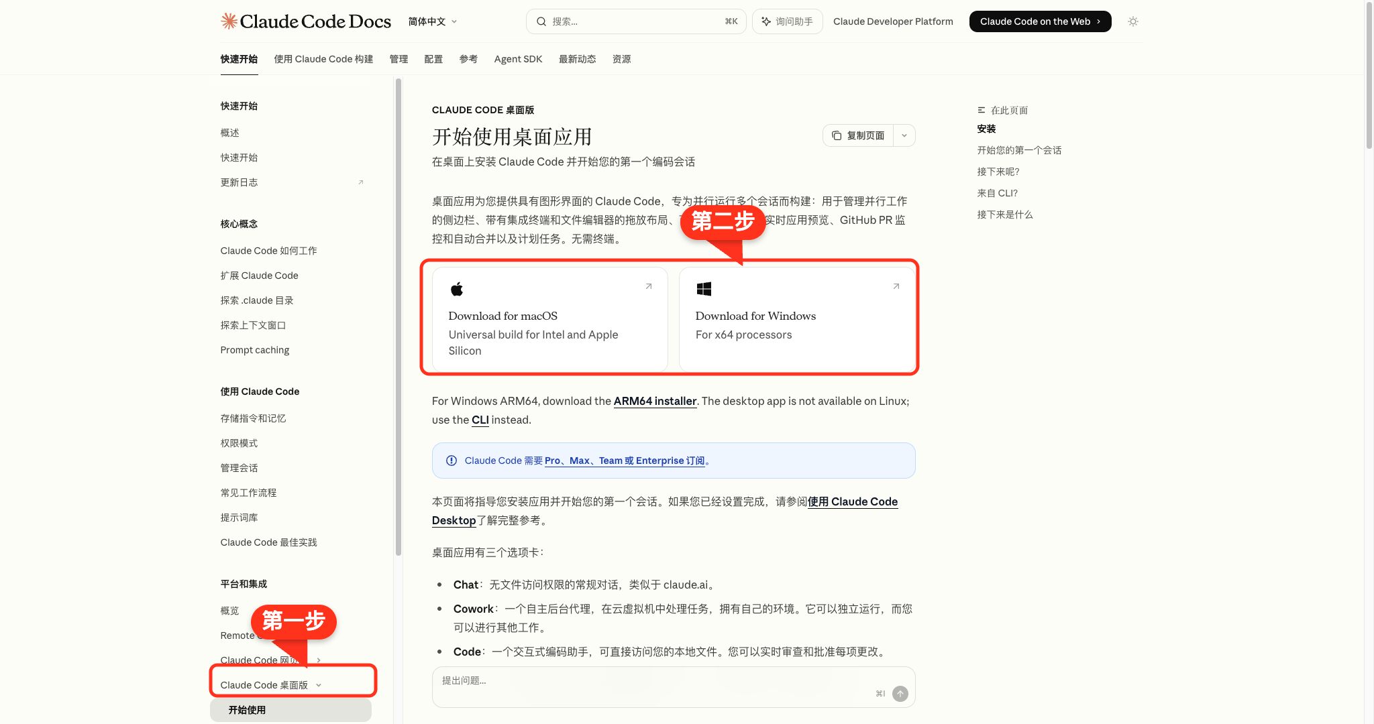Image resolution: width=1374 pixels, height=724 pixels.
Task: Click the magnifier icon in the search box
Action: click(541, 21)
